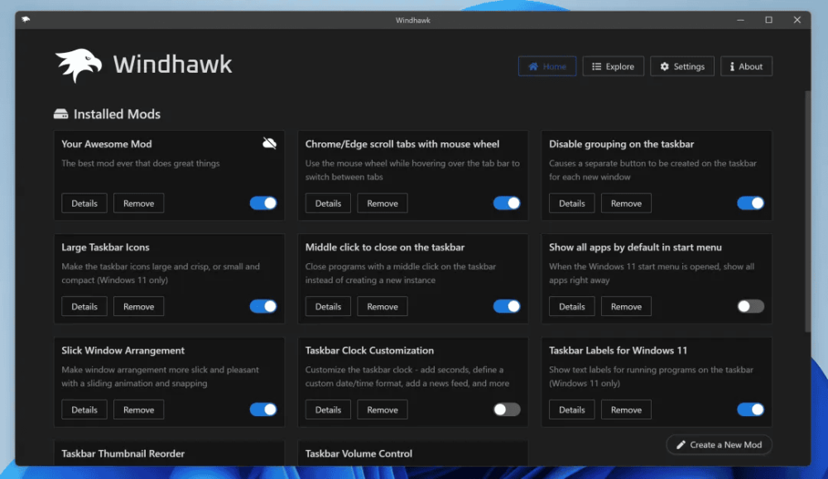Toggle off Chrome/Edge scroll tabs mod
Viewport: 828px width, 479px height.
pos(507,204)
